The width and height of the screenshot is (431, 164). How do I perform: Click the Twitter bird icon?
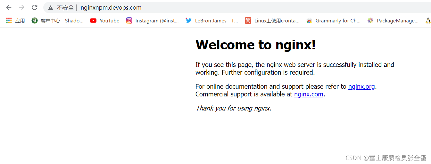pyautogui.click(x=188, y=20)
